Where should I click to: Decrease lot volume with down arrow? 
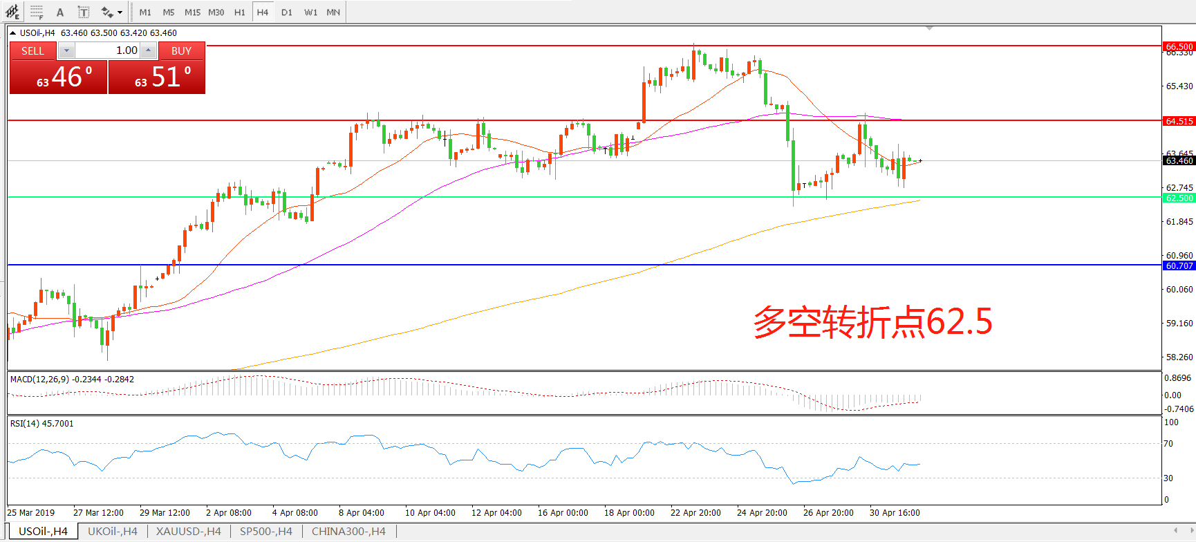click(x=66, y=50)
